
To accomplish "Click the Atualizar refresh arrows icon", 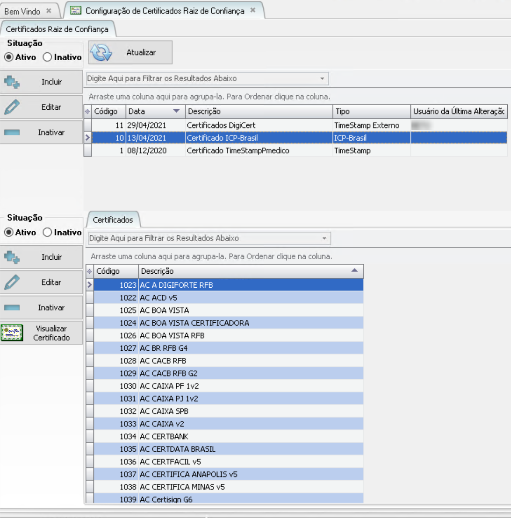I will coord(101,53).
